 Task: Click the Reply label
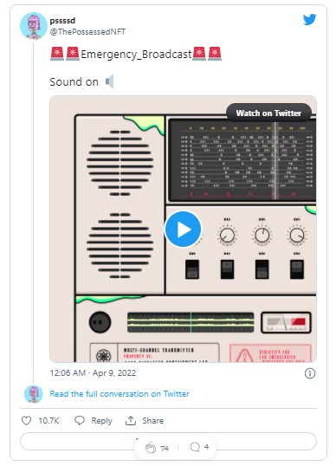pos(101,421)
